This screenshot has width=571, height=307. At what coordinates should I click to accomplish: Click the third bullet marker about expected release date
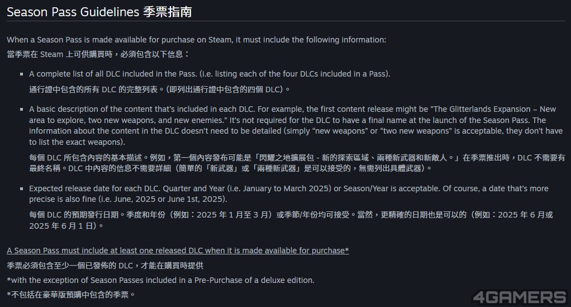[21, 188]
